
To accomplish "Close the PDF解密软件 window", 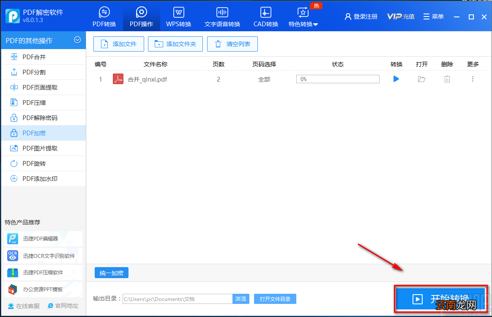I will (484, 17).
